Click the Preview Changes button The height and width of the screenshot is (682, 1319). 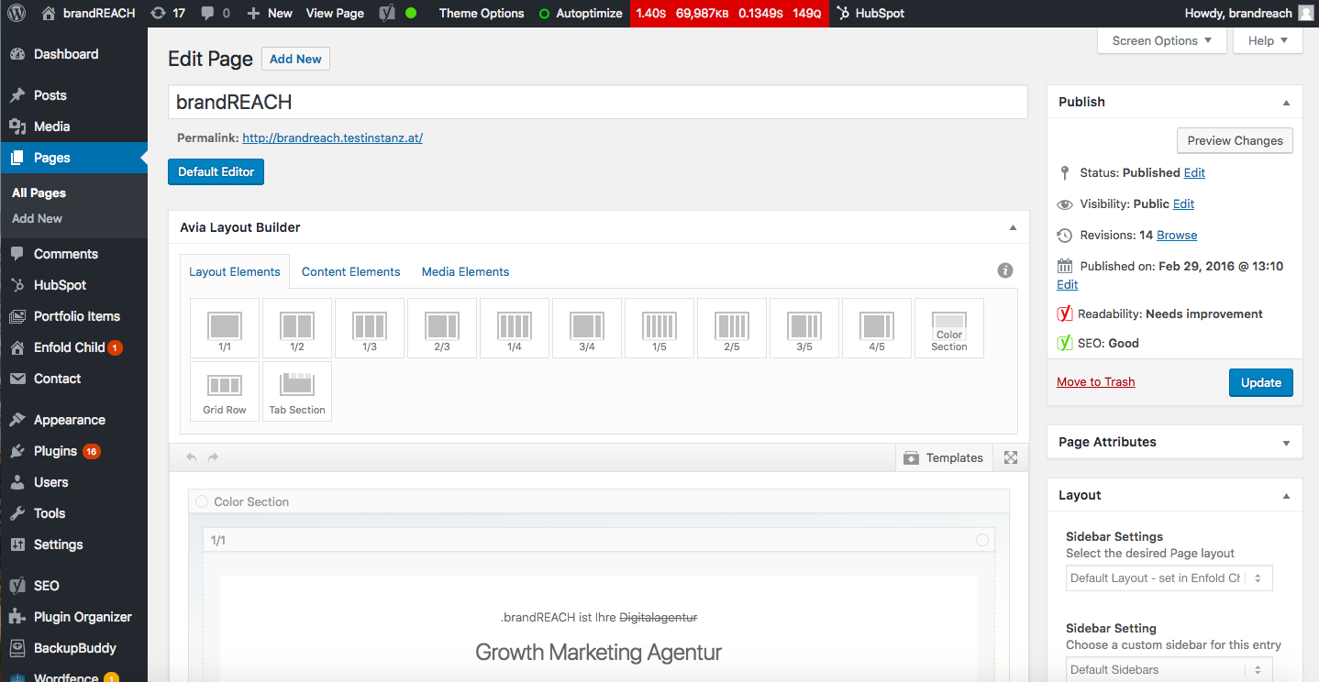(1235, 140)
